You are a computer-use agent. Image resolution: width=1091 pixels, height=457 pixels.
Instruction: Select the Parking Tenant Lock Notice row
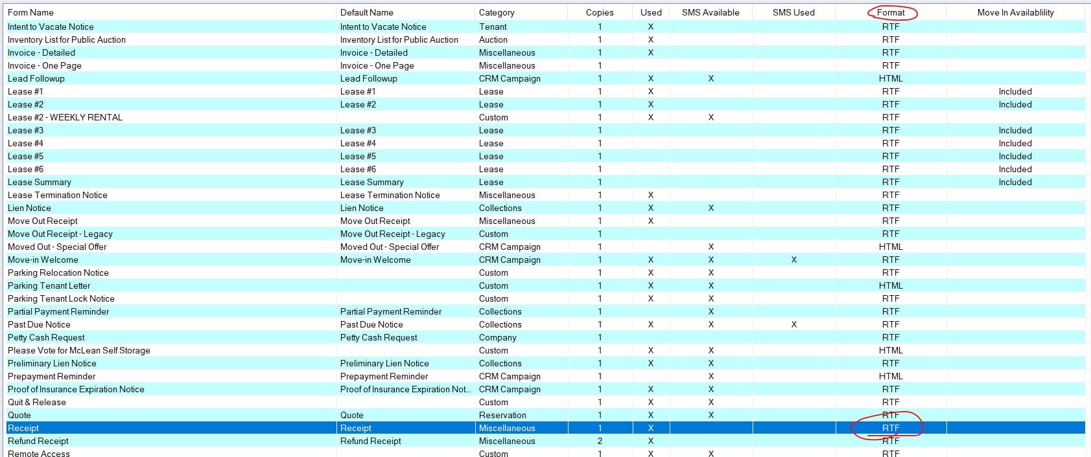pos(545,298)
